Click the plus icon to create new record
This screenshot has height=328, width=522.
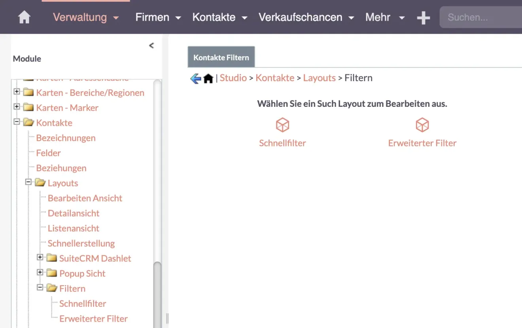click(x=423, y=17)
